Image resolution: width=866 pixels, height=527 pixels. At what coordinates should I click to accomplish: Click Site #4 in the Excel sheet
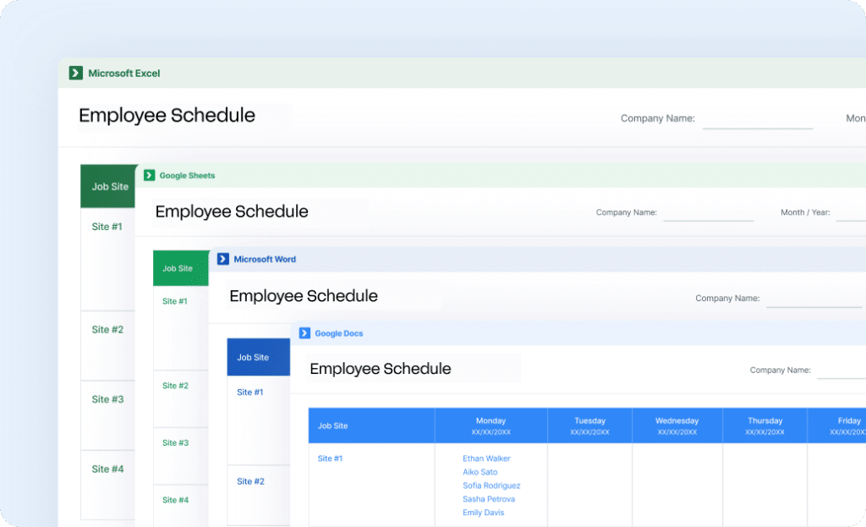point(107,469)
